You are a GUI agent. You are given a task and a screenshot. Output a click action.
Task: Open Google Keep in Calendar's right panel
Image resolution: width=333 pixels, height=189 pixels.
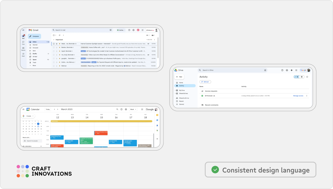pos(157,115)
